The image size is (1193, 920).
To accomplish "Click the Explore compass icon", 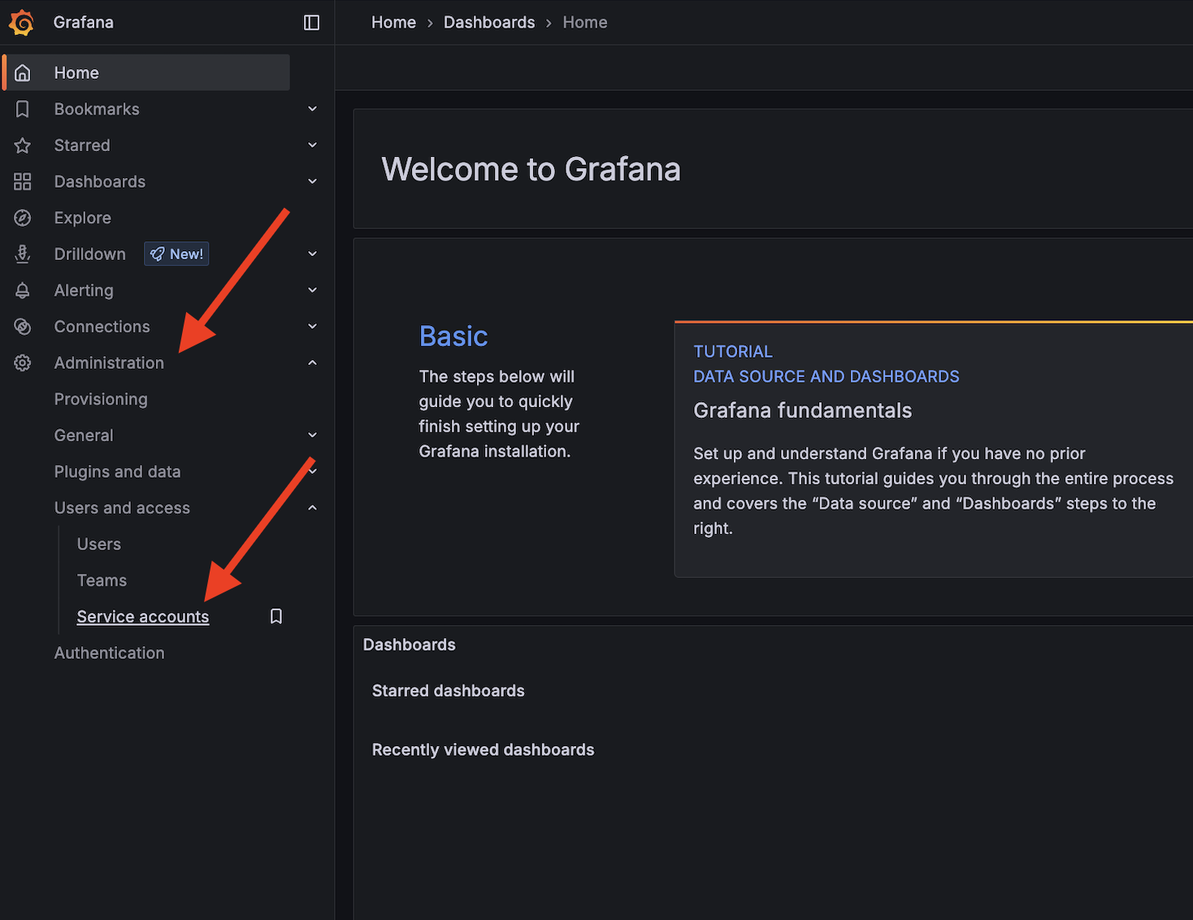I will point(23,218).
